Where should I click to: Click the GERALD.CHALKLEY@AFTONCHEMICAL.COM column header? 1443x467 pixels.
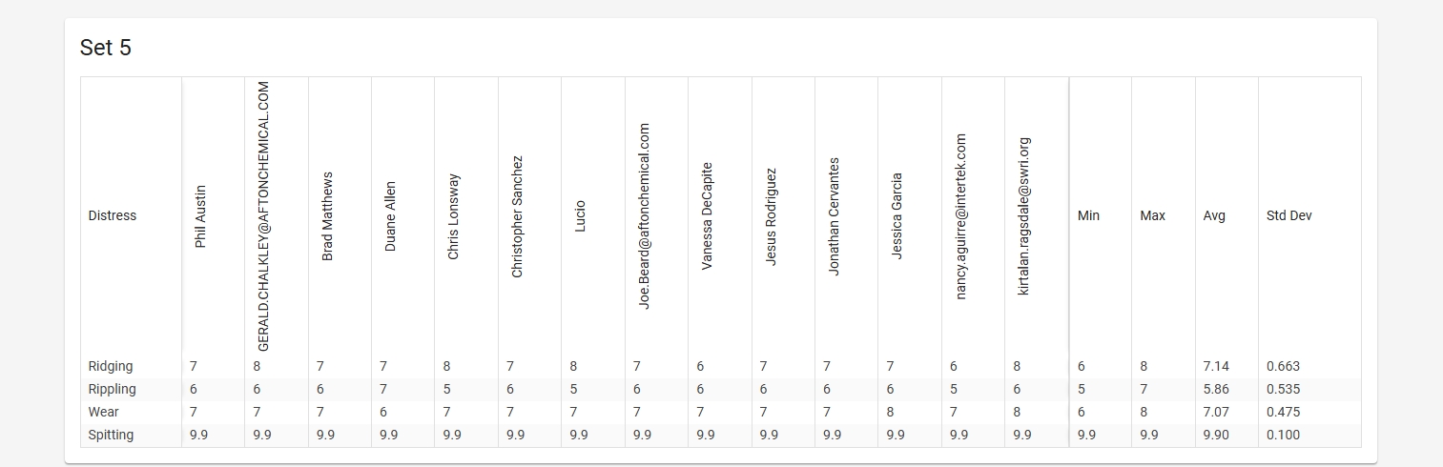[264, 216]
